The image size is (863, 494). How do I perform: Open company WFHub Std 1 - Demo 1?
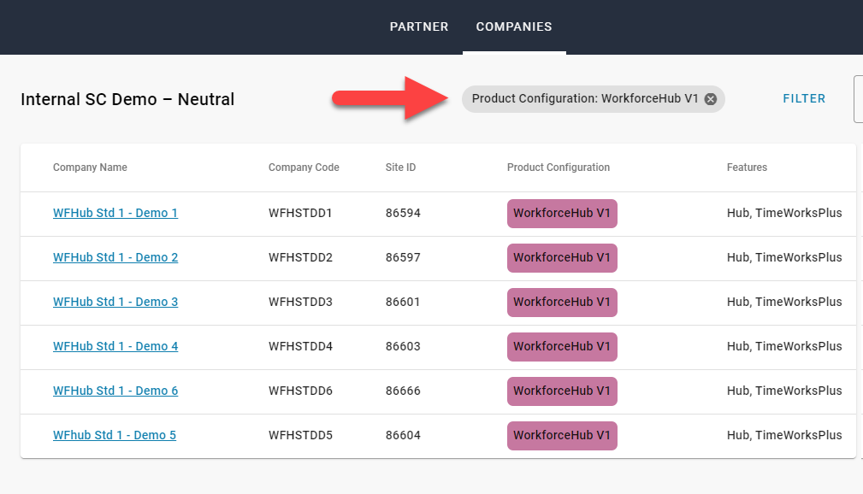tap(115, 213)
